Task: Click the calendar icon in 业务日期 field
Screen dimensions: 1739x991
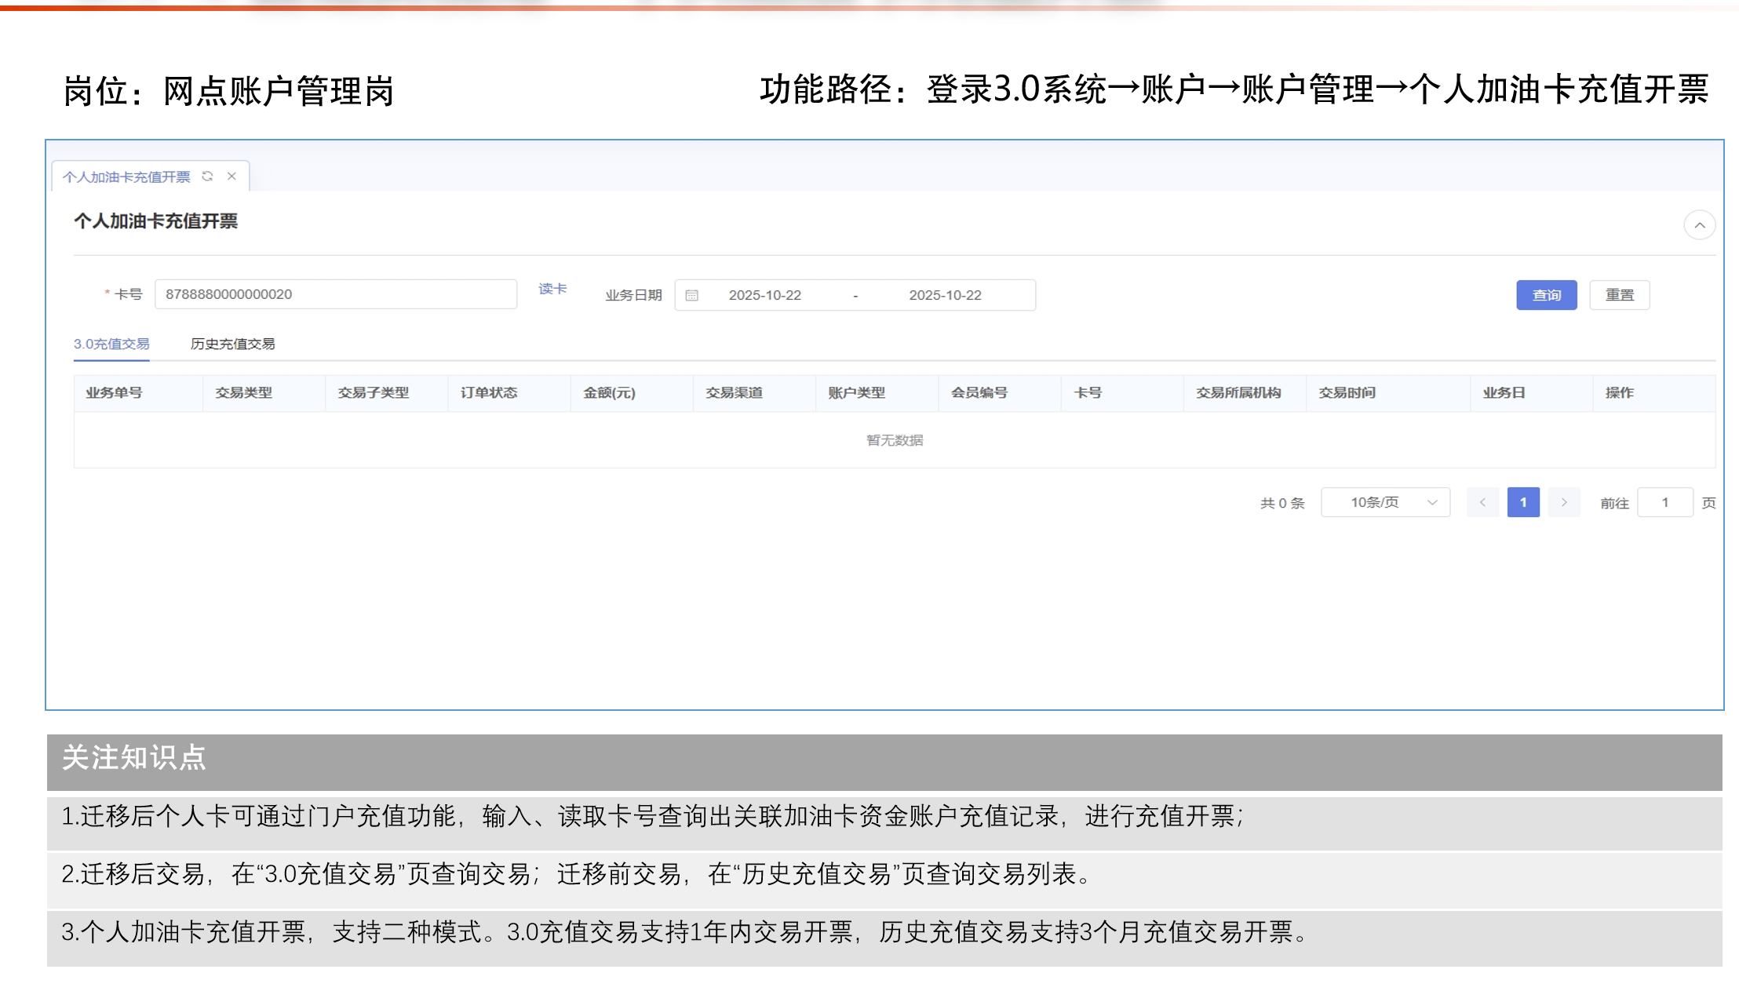Action: [692, 296]
